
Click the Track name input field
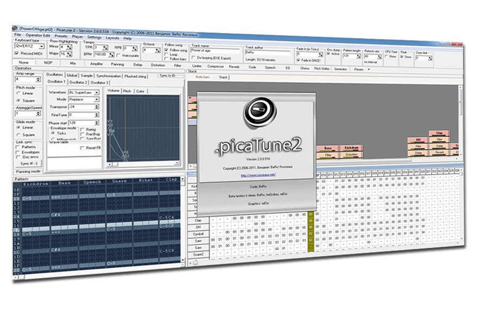215,50
